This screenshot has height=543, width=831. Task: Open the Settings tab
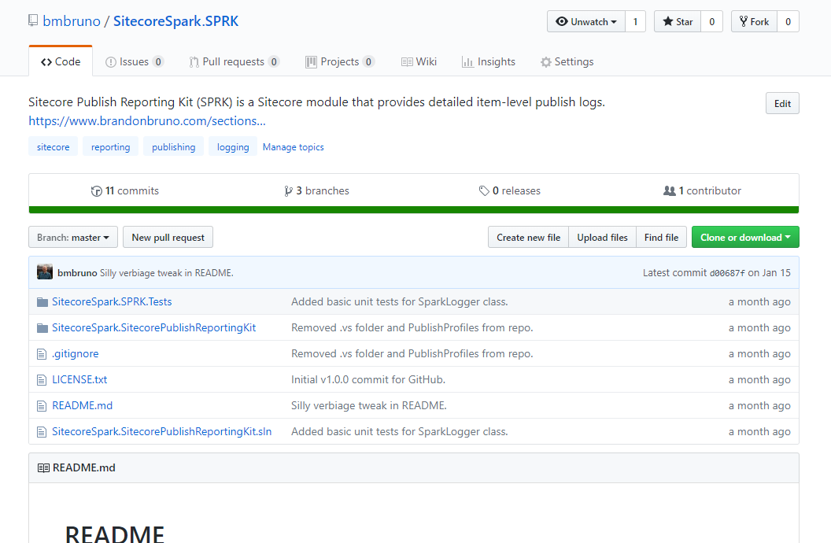(x=567, y=62)
